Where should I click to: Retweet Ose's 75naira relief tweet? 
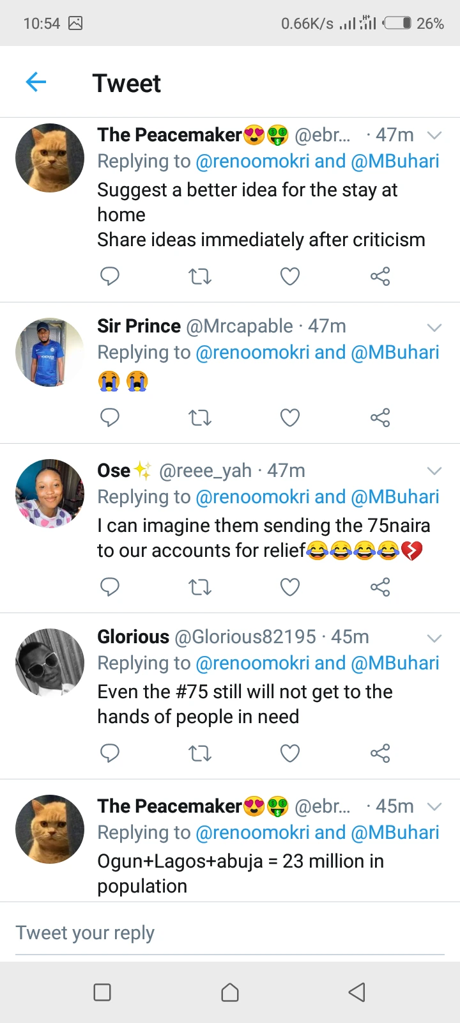(200, 587)
